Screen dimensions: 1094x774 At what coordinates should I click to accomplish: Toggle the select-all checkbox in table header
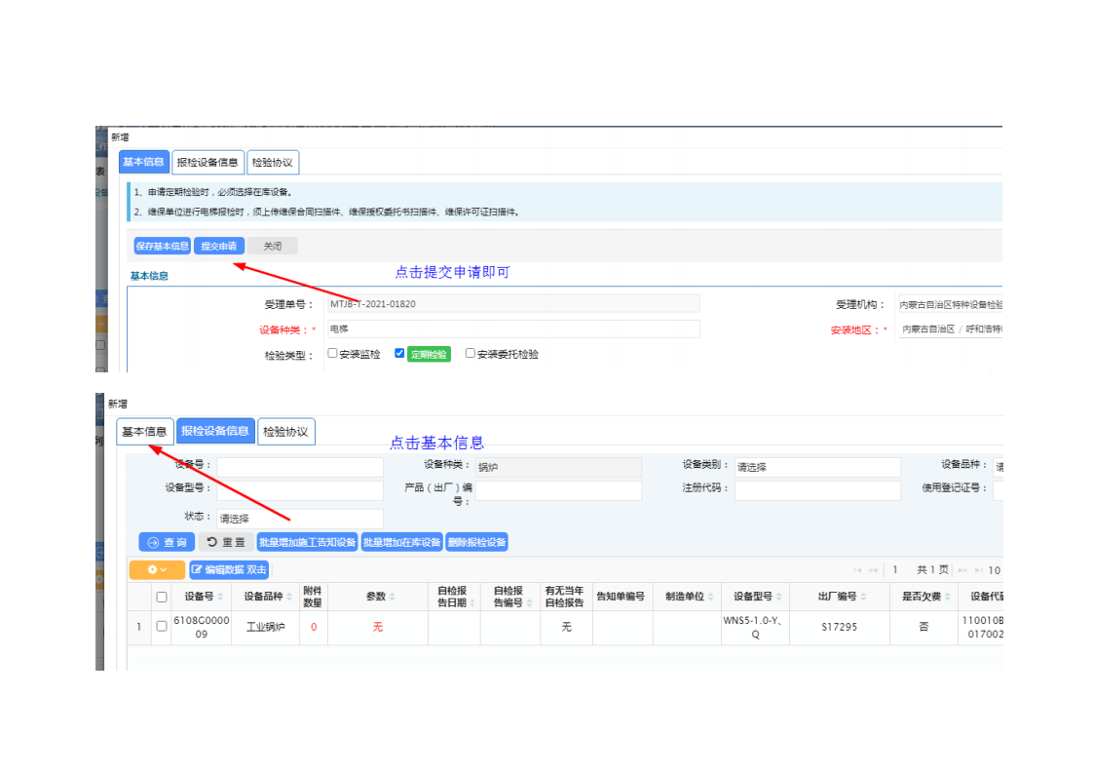pyautogui.click(x=162, y=597)
